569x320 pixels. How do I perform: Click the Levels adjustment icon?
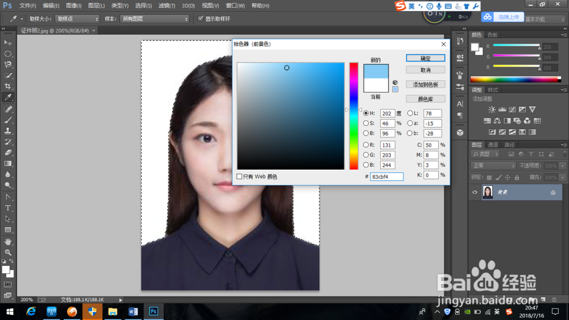coord(502,109)
